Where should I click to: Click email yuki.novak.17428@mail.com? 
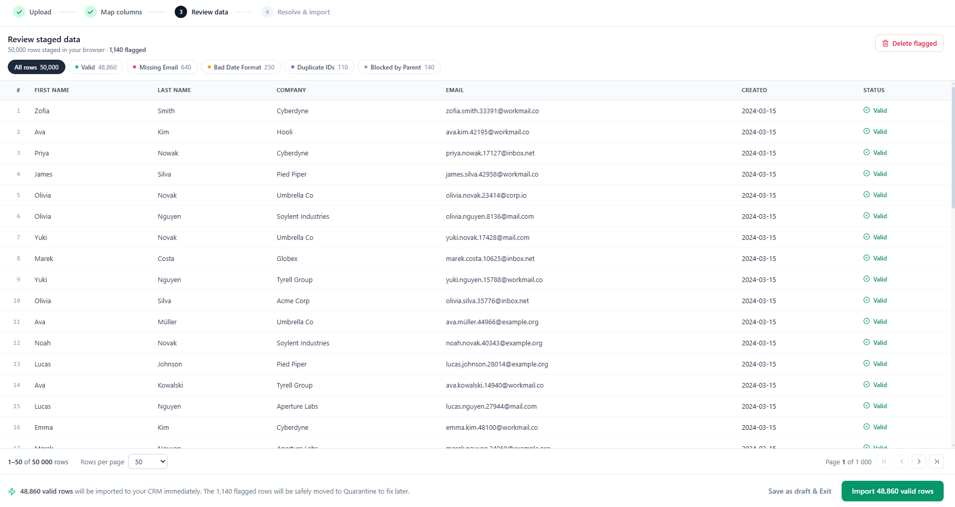point(488,237)
